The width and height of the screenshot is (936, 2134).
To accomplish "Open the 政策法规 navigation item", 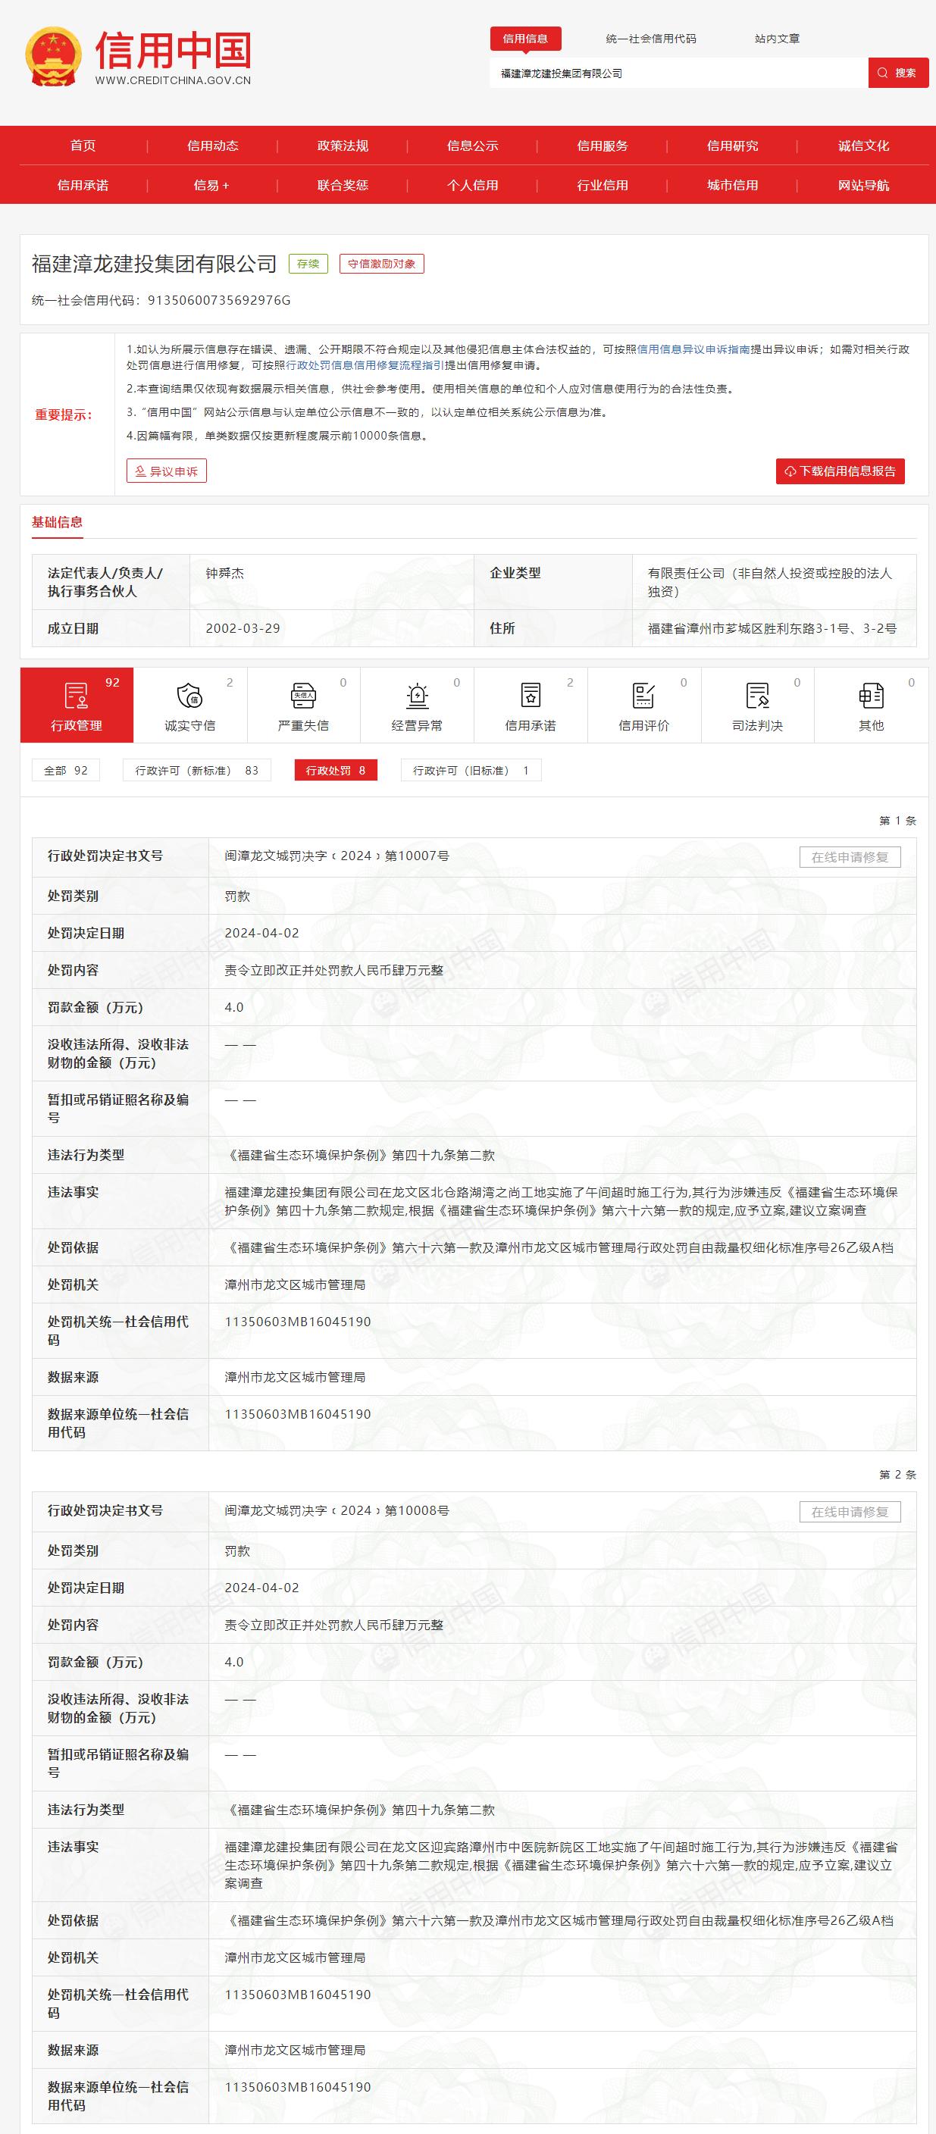I will [x=343, y=145].
